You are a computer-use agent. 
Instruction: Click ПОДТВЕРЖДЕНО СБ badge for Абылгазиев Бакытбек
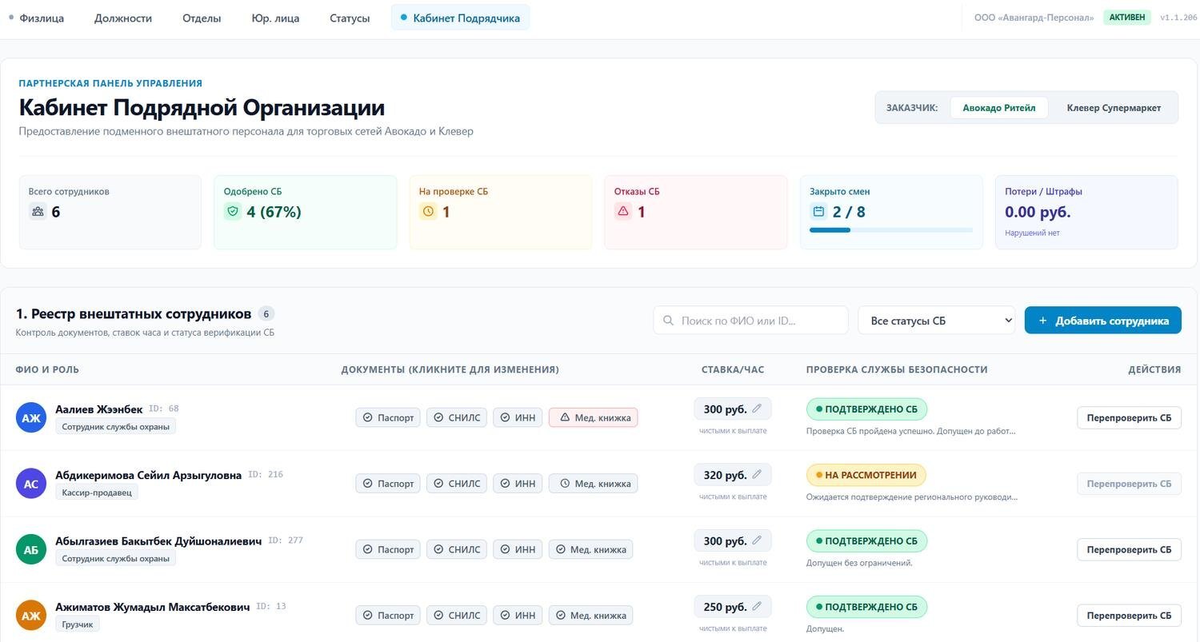click(866, 540)
